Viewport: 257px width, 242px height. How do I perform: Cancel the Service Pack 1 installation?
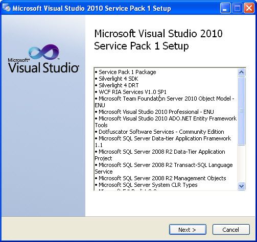click(x=231, y=230)
